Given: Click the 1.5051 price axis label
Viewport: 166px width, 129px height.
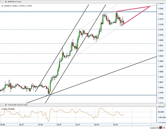Looking at the screenshot, I should [x=160, y=45].
